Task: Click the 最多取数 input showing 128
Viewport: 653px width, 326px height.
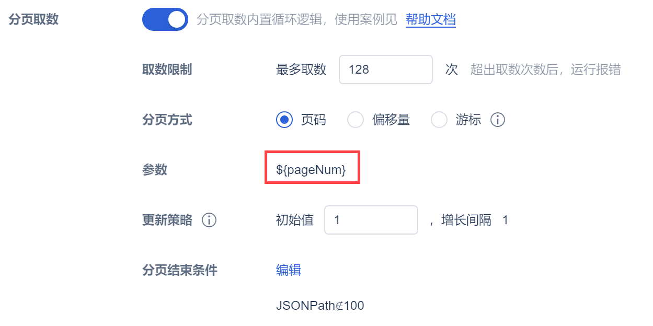Action: click(x=385, y=69)
